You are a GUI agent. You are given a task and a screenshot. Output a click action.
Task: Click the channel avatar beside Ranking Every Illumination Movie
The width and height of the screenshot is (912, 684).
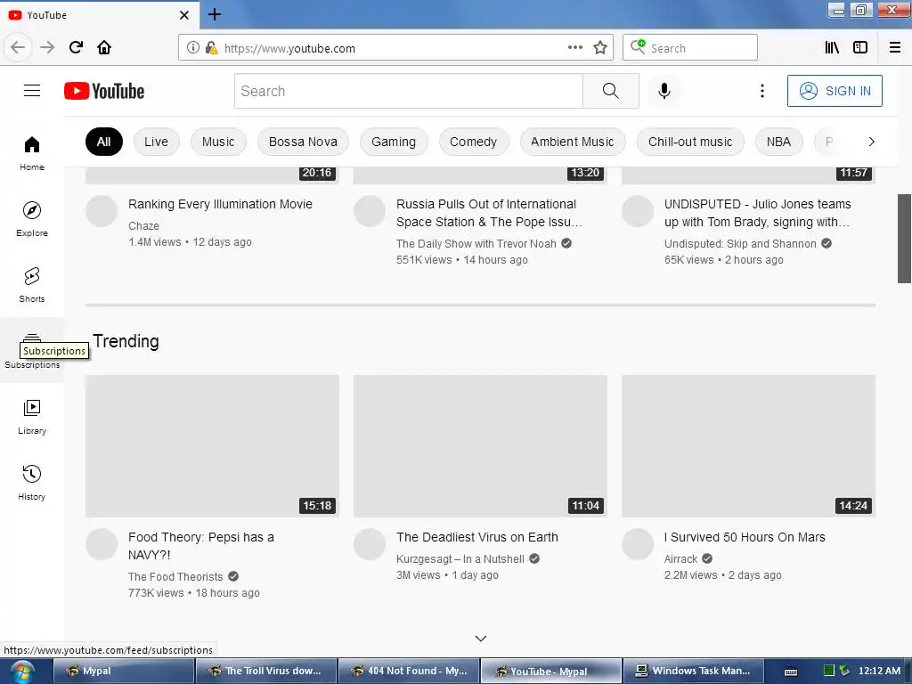click(102, 210)
